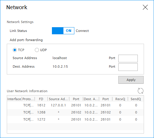Click the refresh network information icon
The image size is (154, 138).
click(x=140, y=91)
